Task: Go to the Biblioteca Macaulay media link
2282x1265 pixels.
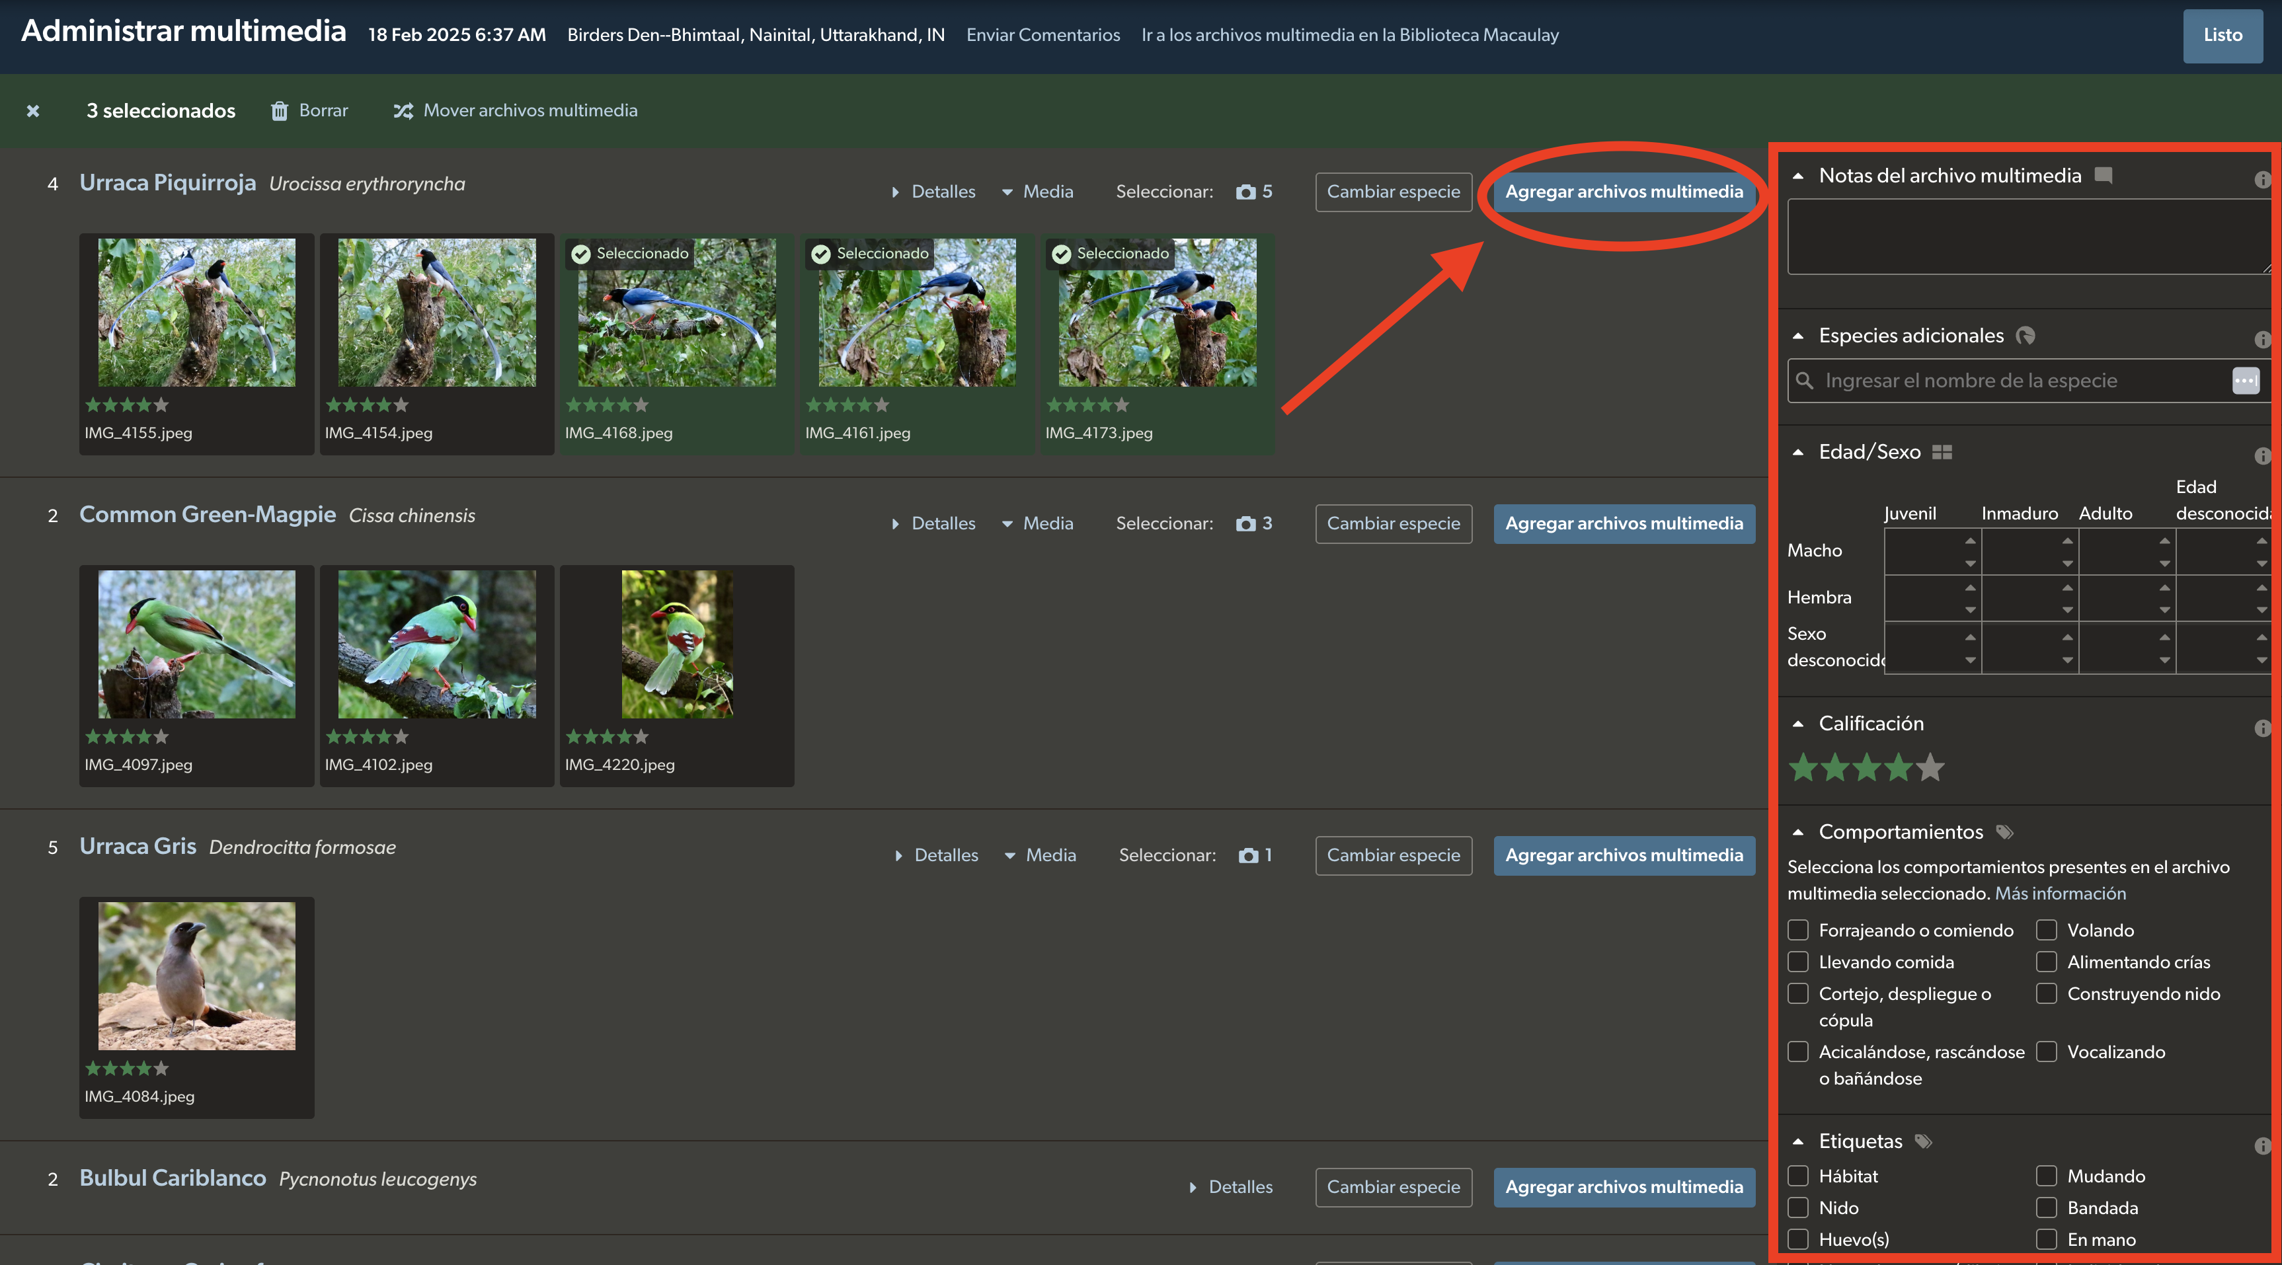Action: click(1349, 34)
